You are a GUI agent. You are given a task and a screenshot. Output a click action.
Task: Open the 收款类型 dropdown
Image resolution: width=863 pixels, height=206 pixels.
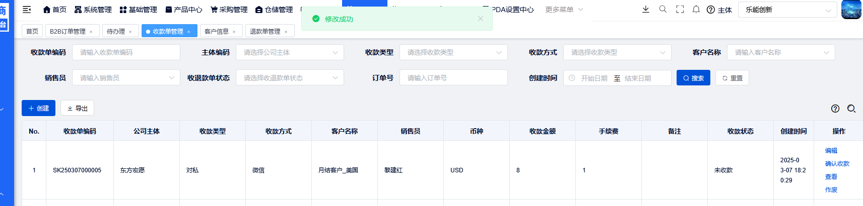(x=453, y=52)
